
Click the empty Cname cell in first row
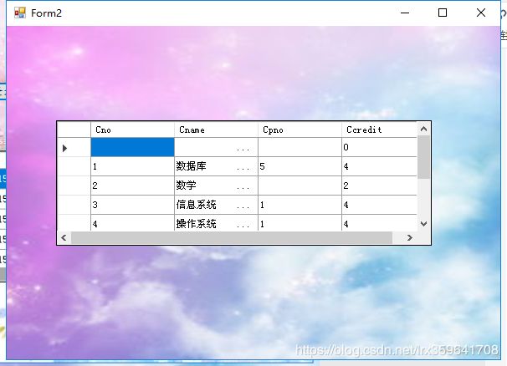tap(216, 147)
